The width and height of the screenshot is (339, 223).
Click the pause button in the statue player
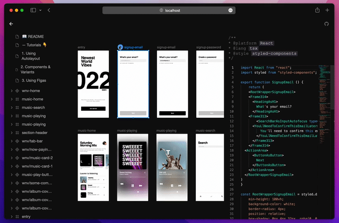tap(172, 185)
